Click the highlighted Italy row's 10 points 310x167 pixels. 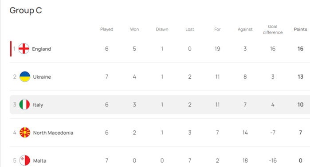pyautogui.click(x=300, y=105)
